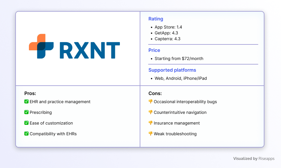Viewport: 281px width, 168px height.
Task: Click Web, Android, iPhone/iPad text
Action: (181, 78)
